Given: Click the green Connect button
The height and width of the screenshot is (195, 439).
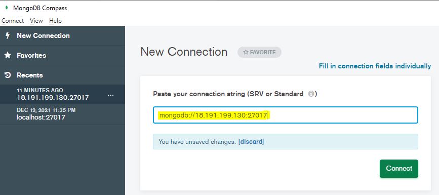Looking at the screenshot, I should point(399,168).
